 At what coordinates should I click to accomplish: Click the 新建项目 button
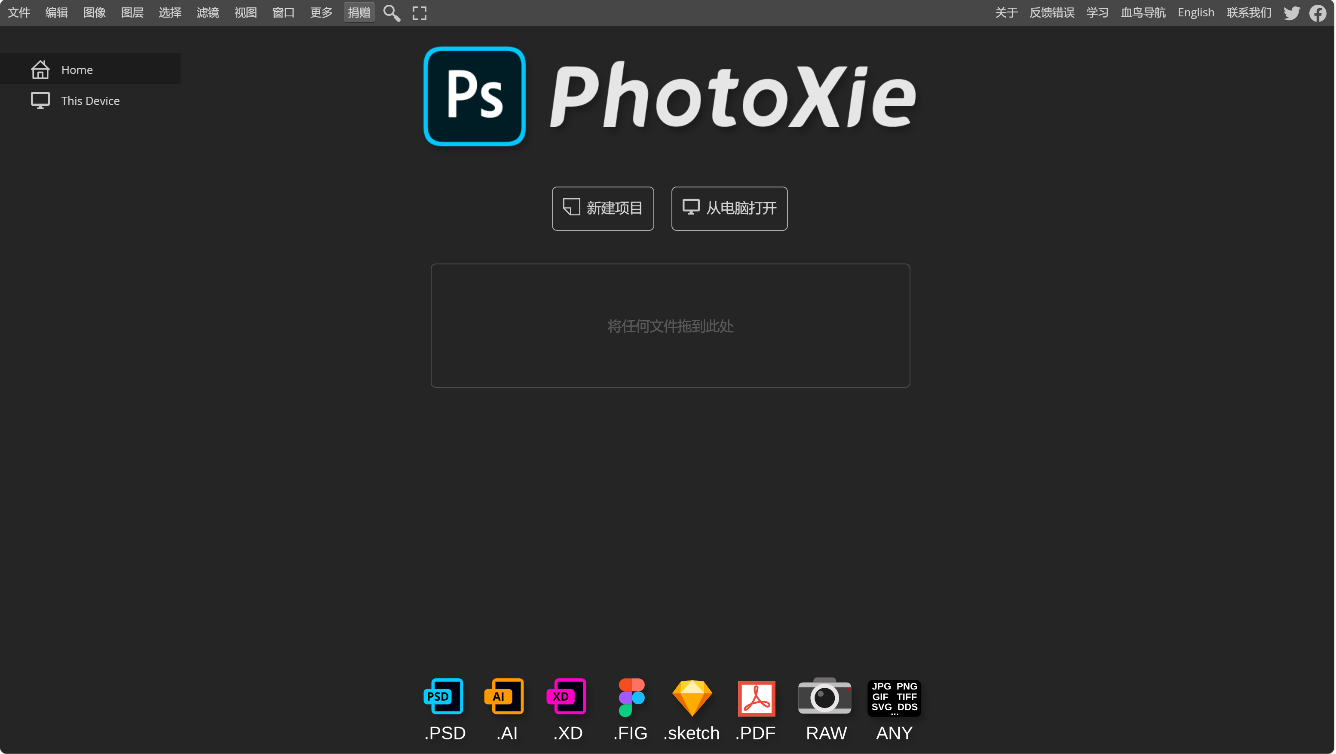coord(603,208)
